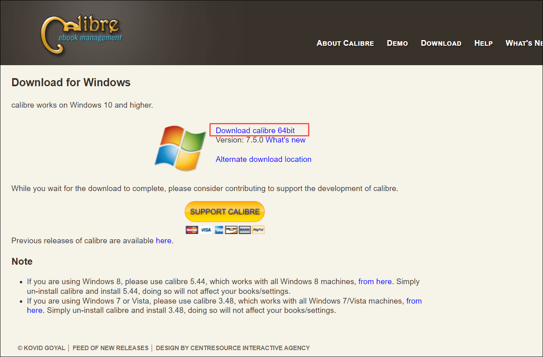Image resolution: width=543 pixels, height=357 pixels.
Task: Open previous releases 'here' link
Action: tap(164, 240)
